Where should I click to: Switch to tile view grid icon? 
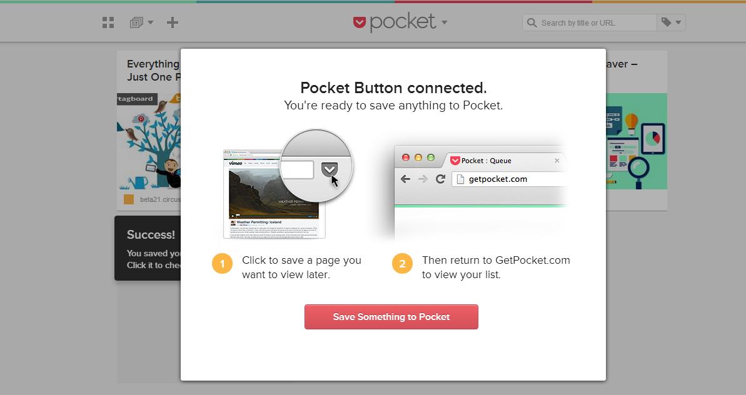click(108, 22)
